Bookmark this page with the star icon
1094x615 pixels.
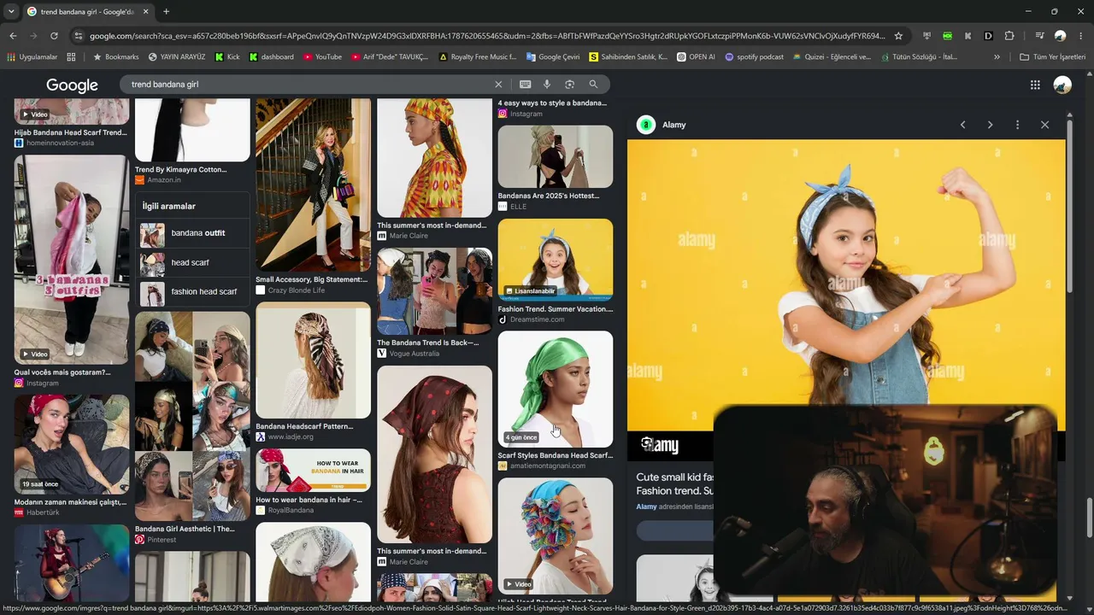898,36
